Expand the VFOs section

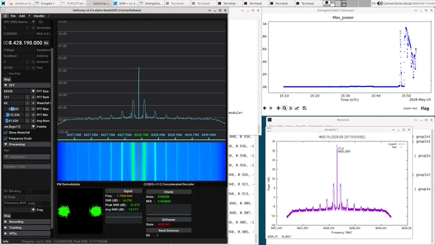pos(27,233)
